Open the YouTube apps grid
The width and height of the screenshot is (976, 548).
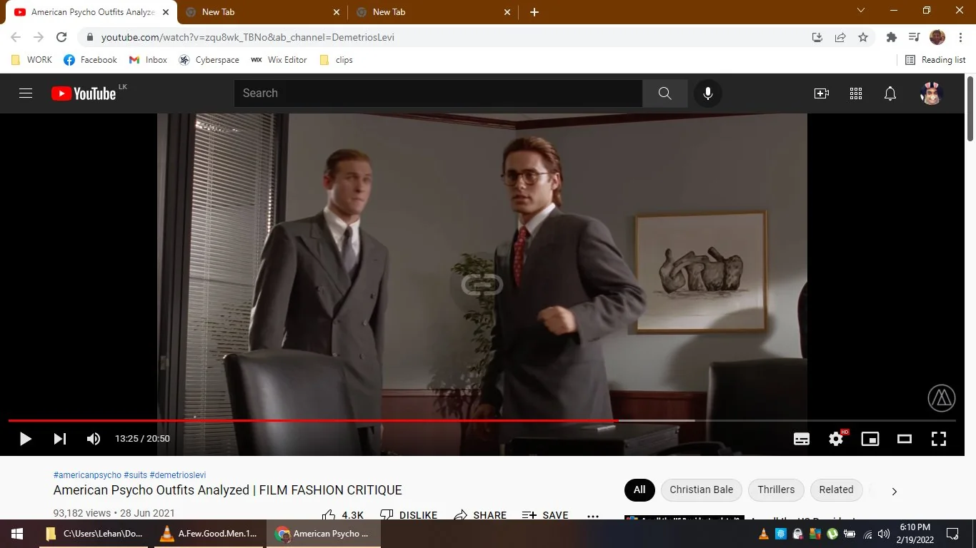tap(856, 93)
